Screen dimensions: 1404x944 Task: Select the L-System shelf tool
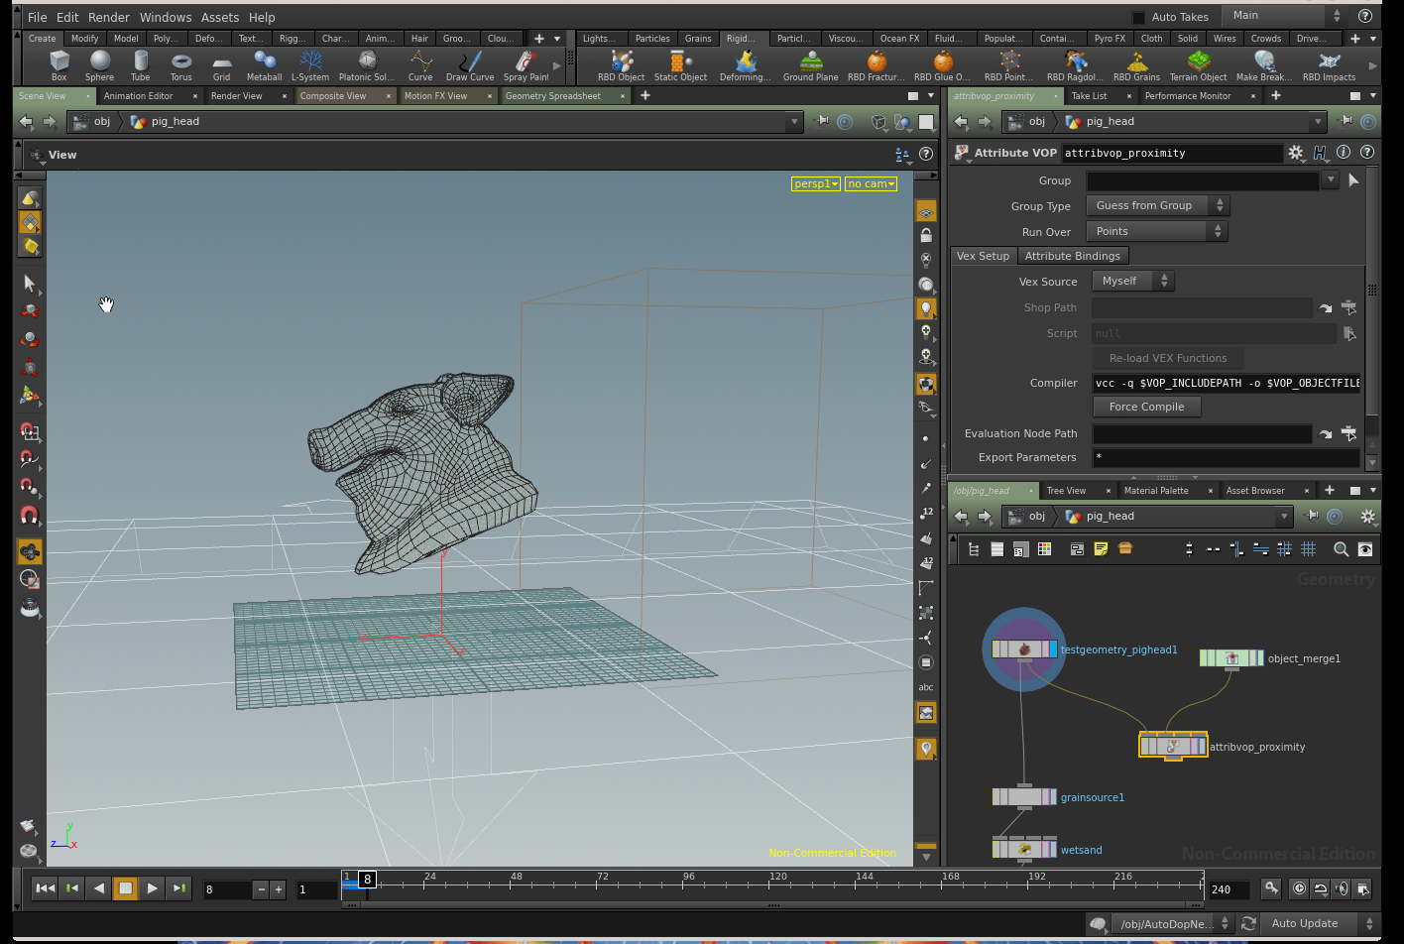pos(310,65)
